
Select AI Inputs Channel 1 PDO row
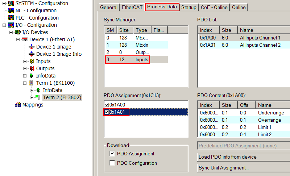pos(244,38)
